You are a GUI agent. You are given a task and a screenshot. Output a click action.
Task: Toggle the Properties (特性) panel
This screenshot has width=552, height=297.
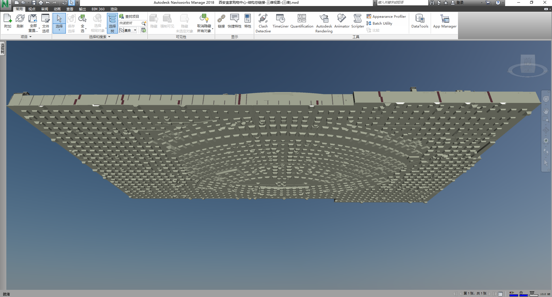pyautogui.click(x=248, y=21)
